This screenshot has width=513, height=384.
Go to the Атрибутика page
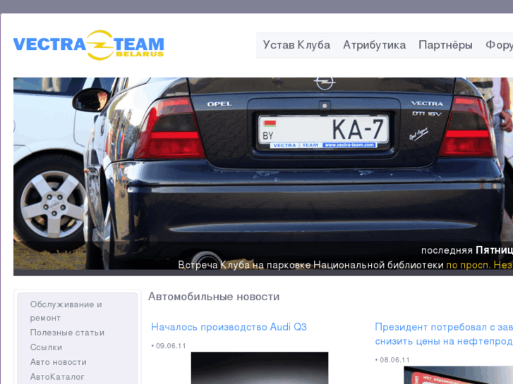point(374,45)
